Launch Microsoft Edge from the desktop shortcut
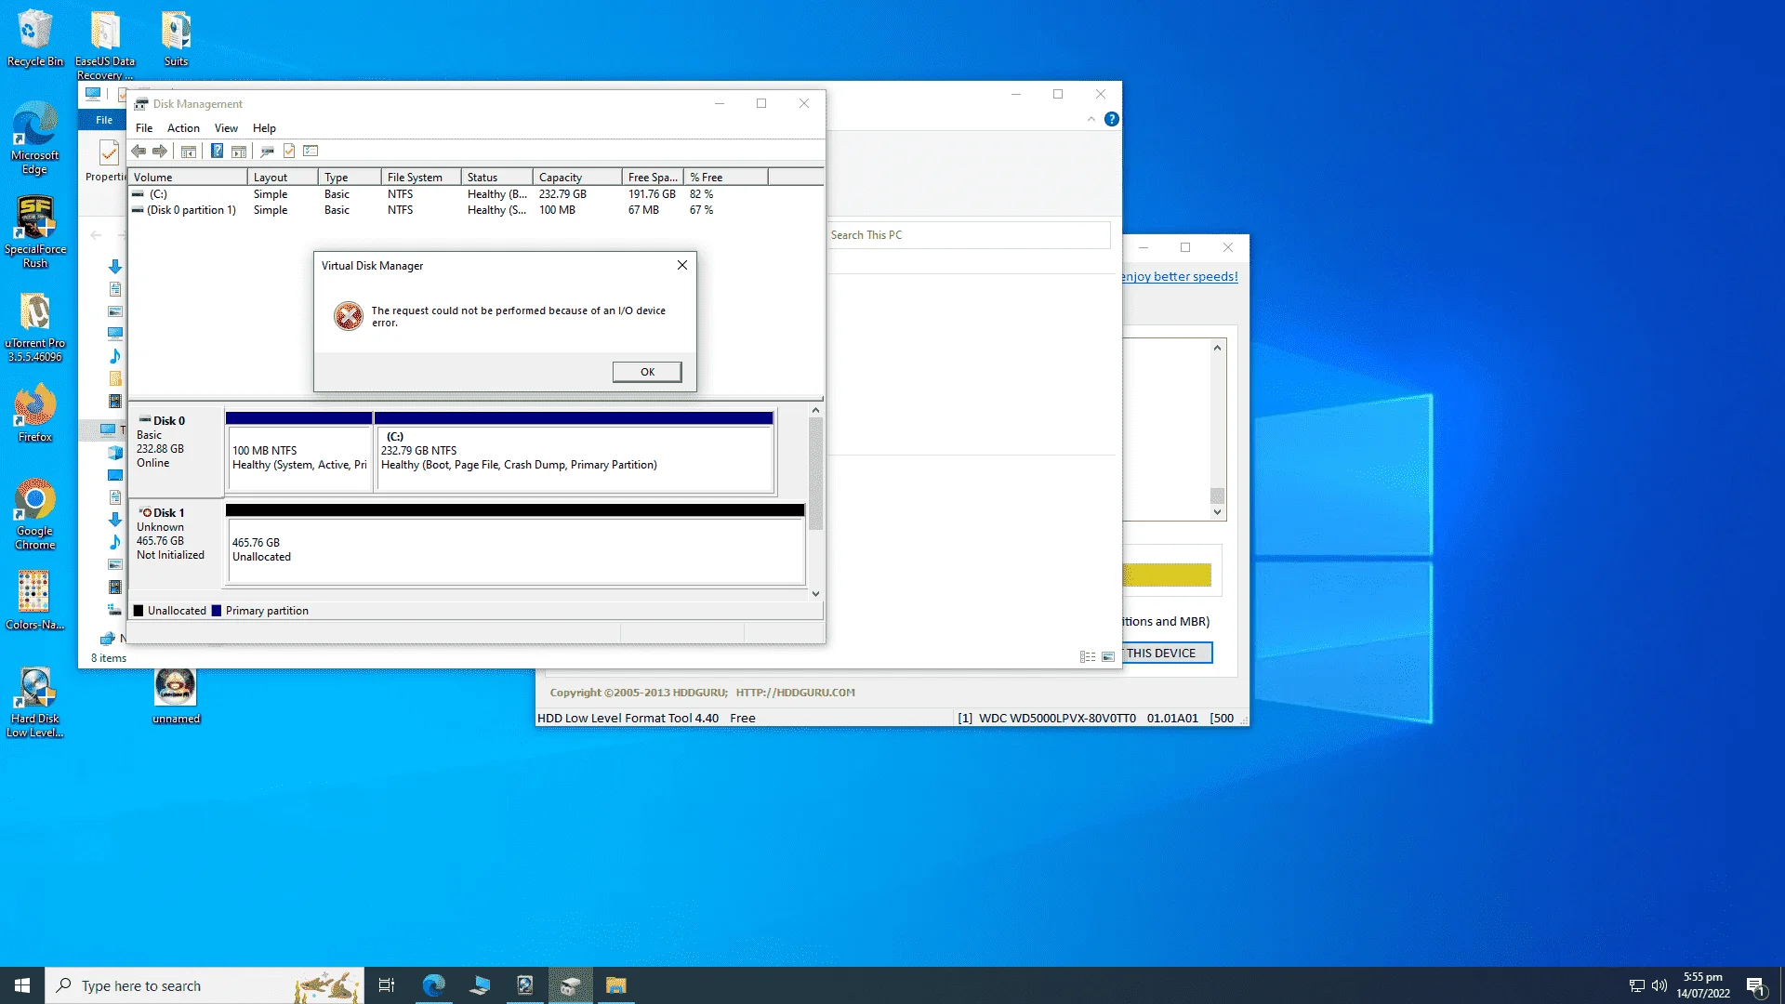The image size is (1785, 1004). [35, 138]
